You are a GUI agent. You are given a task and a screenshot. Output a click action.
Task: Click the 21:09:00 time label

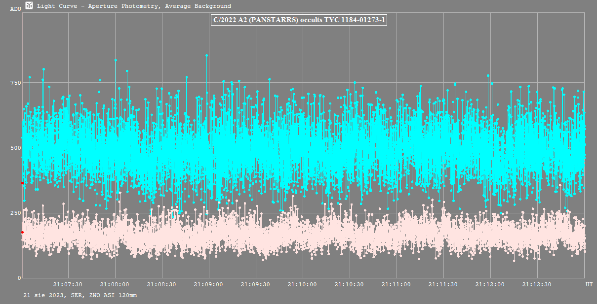point(209,284)
